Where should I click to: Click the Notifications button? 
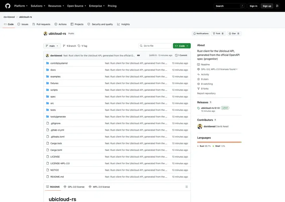click(201, 34)
